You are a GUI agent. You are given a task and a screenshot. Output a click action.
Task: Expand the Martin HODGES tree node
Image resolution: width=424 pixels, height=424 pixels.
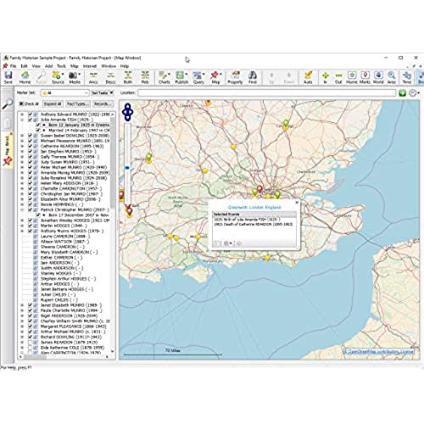click(22, 226)
